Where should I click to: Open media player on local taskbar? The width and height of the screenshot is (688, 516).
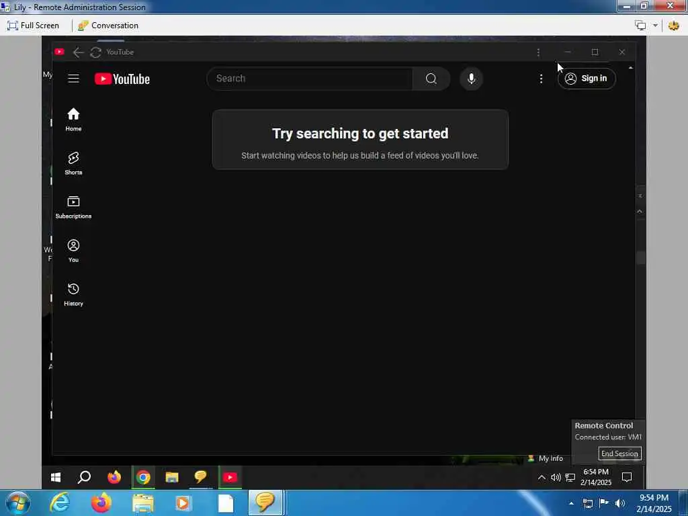click(183, 503)
